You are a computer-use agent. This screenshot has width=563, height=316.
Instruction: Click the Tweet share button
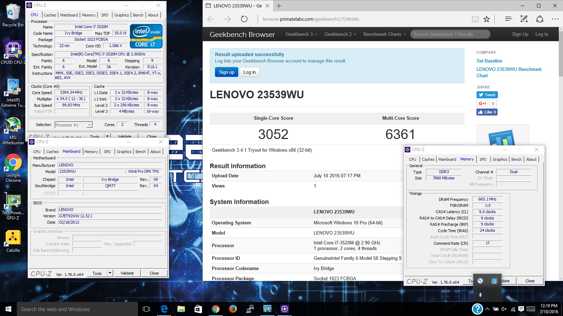coord(487,95)
